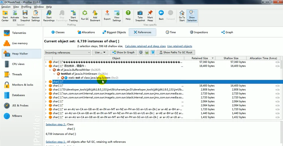Image resolution: width=283 pixels, height=146 pixels.
Task: Open the Help menu
Action: point(49,7)
